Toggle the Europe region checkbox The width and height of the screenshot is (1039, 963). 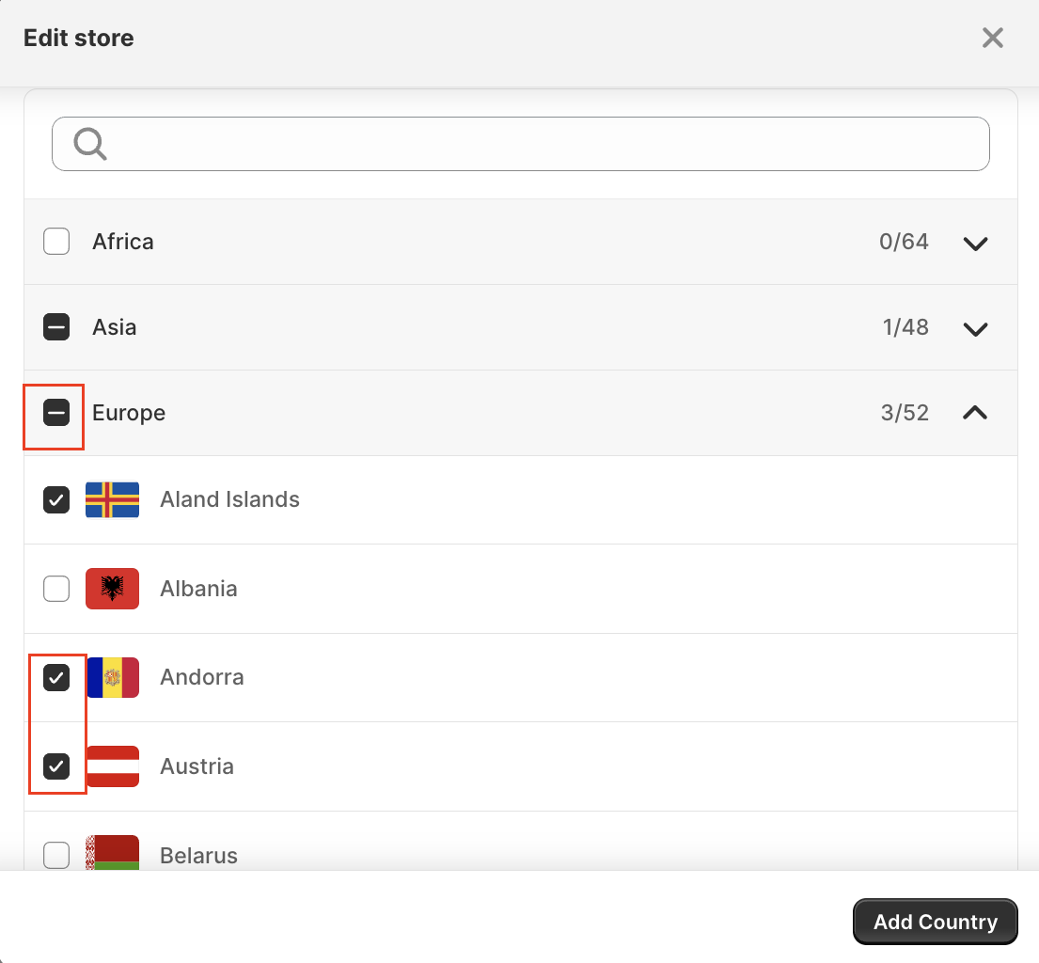(56, 412)
